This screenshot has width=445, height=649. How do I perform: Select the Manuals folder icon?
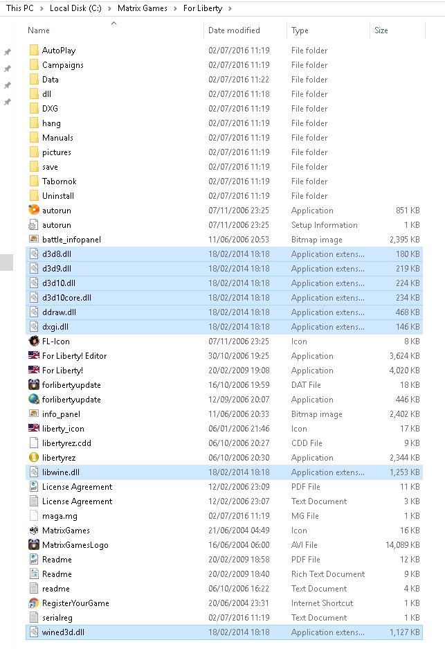tap(34, 137)
